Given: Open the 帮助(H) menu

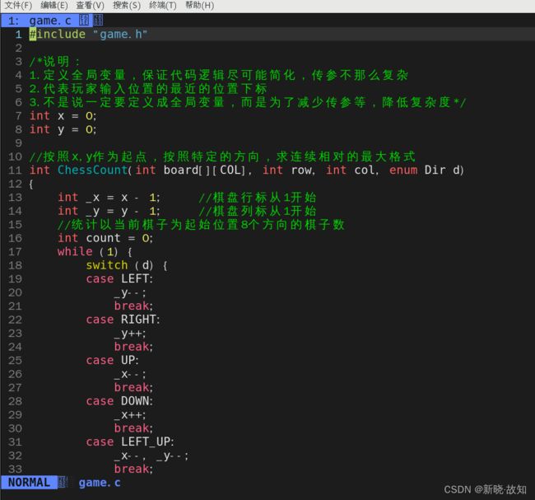Looking at the screenshot, I should [200, 6].
